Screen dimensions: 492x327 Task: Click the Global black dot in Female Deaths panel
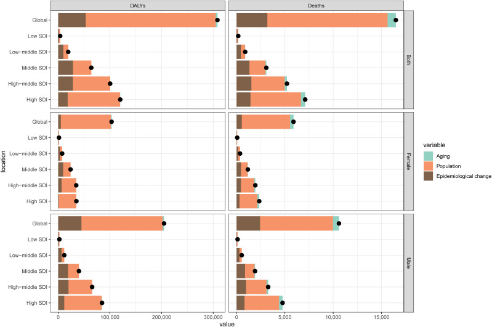click(x=293, y=122)
